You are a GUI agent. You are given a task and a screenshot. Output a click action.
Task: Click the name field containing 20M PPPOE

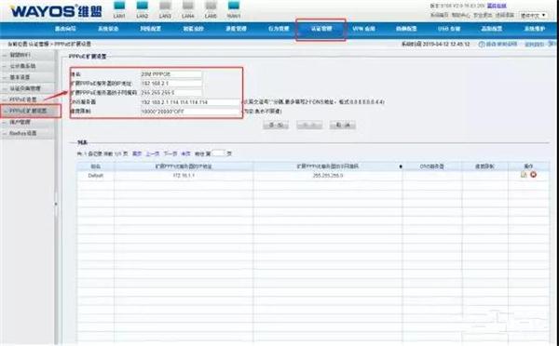[x=171, y=74]
